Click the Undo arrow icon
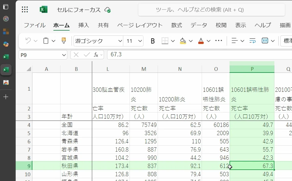292x181 pixels. [28, 41]
